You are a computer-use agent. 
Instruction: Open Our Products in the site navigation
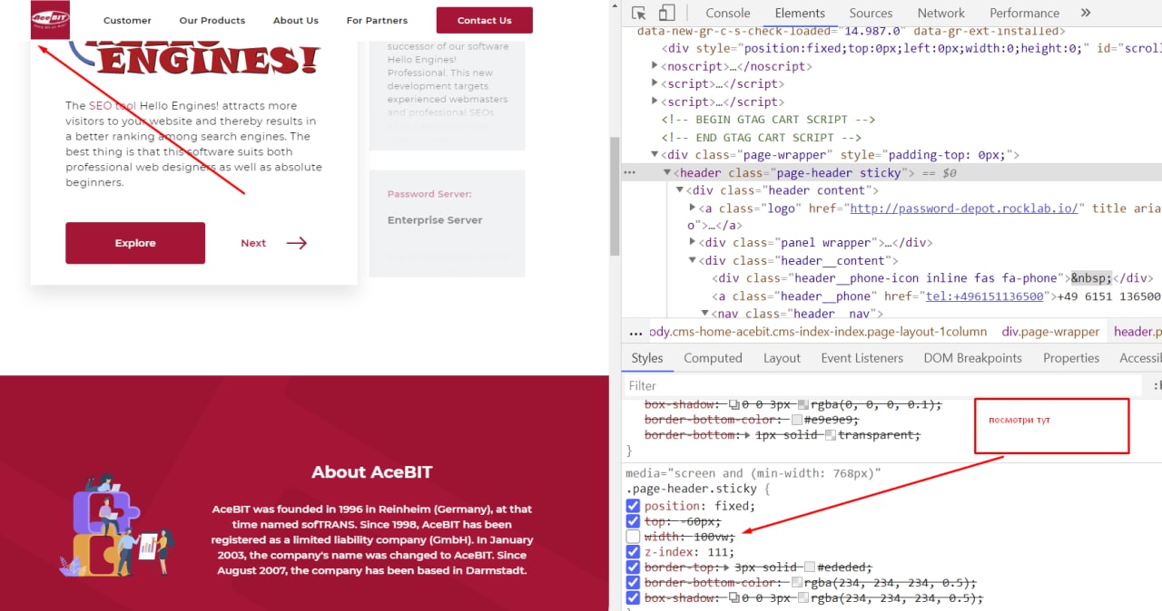212,20
